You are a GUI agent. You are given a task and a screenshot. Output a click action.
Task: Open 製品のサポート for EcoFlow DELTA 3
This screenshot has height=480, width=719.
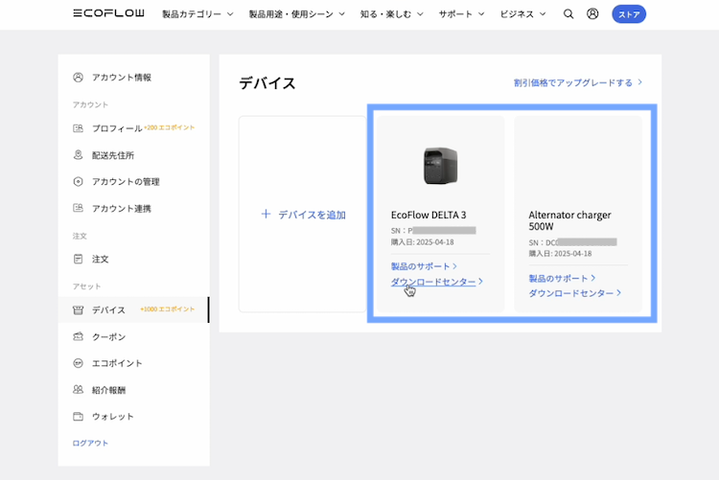click(424, 266)
